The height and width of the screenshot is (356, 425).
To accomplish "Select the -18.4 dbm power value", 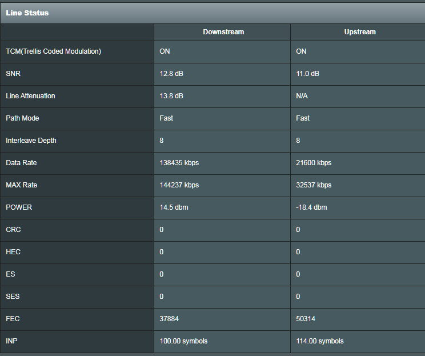I will [311, 207].
